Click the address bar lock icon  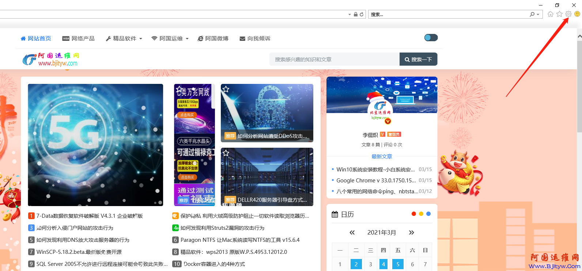tap(355, 14)
